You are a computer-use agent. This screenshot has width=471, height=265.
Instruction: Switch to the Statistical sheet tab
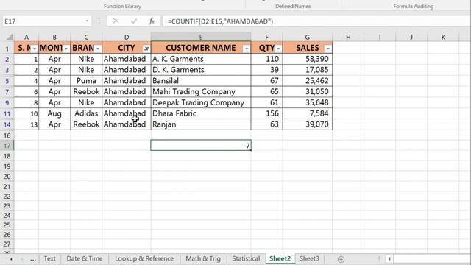point(246,258)
